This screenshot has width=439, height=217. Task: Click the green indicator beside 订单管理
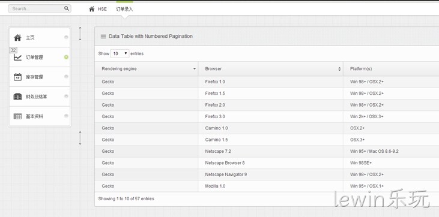tap(66, 57)
